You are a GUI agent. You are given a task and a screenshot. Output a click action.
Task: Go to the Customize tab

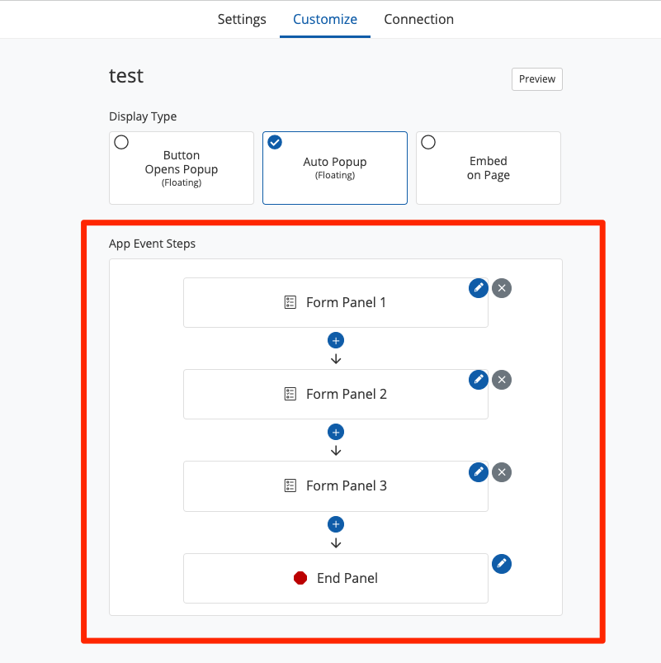click(325, 19)
